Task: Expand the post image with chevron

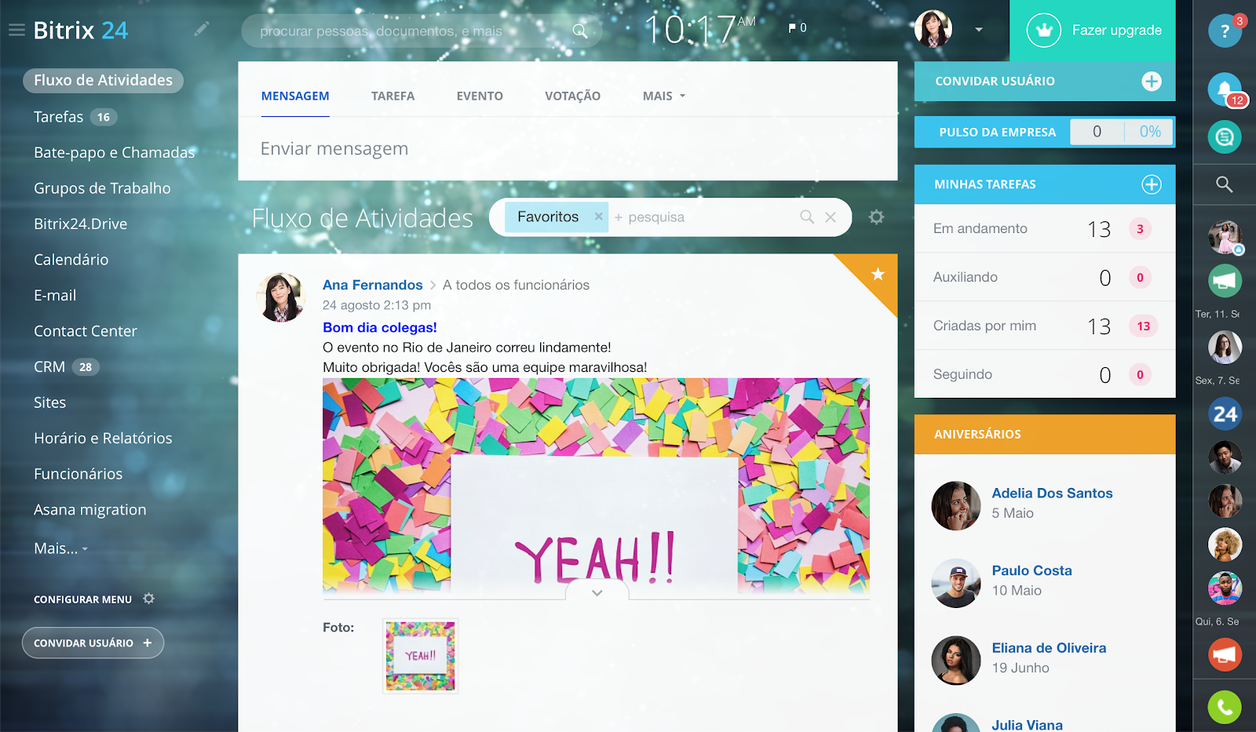Action: tap(597, 592)
